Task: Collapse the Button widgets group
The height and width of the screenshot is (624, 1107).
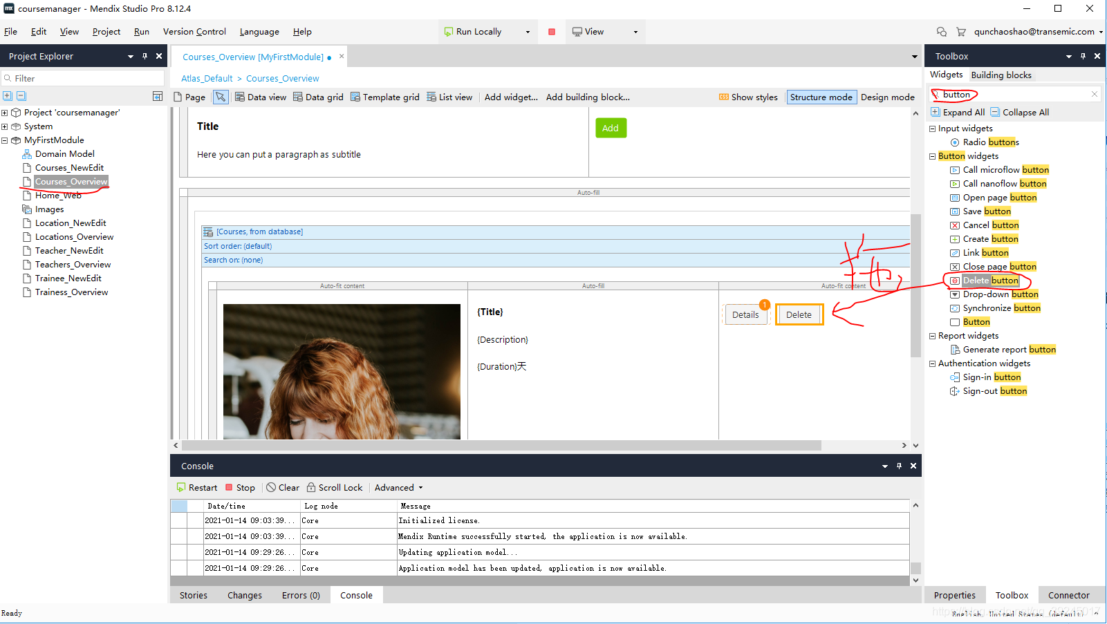Action: click(932, 156)
